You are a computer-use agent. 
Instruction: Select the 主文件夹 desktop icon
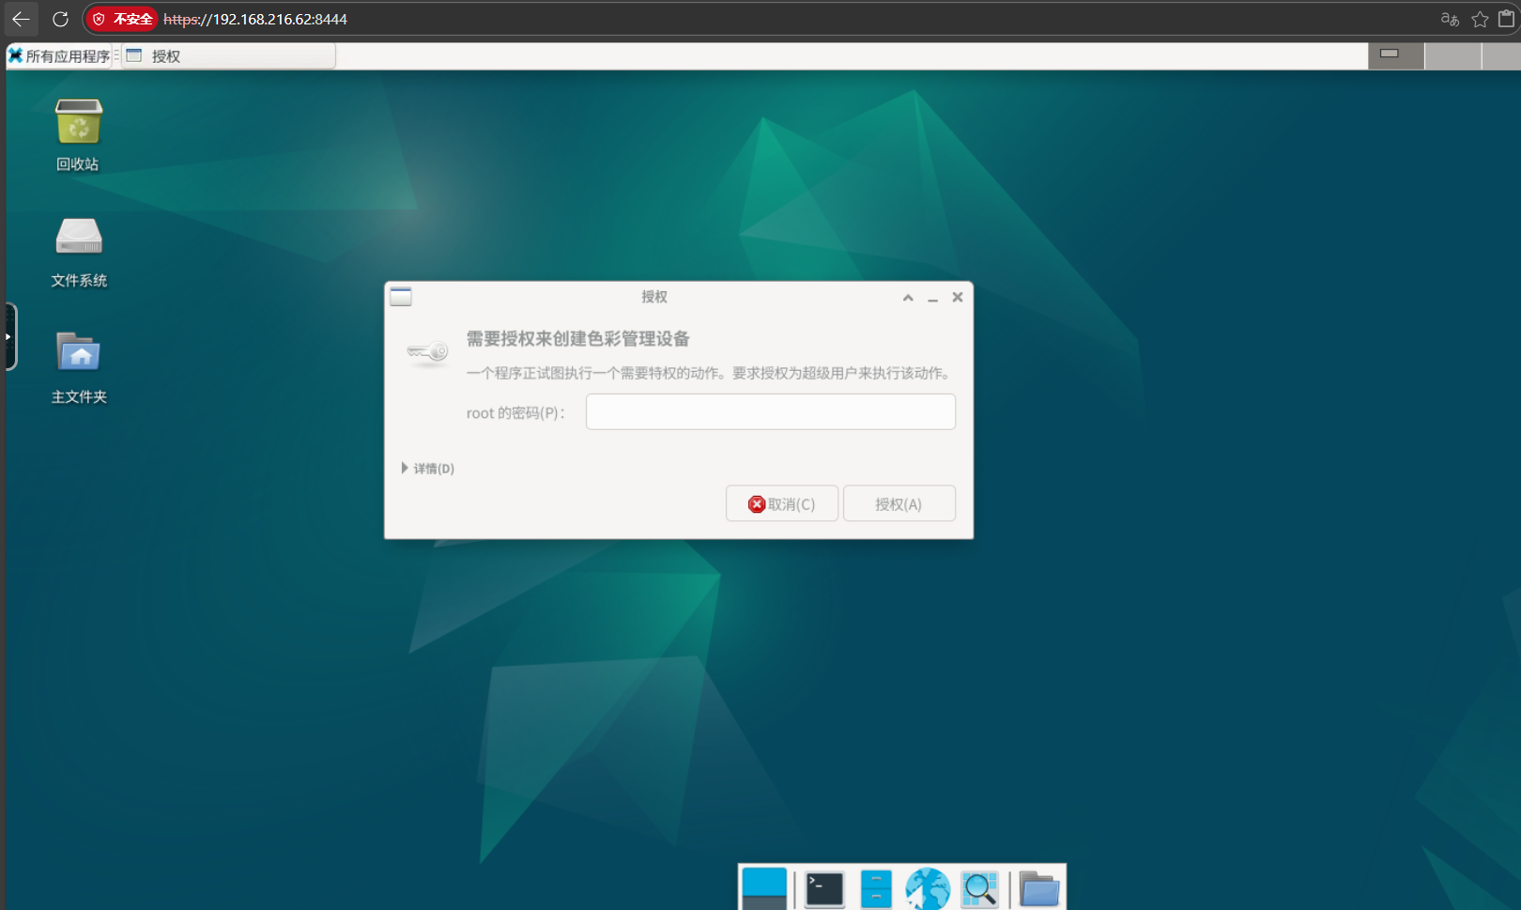click(x=79, y=368)
